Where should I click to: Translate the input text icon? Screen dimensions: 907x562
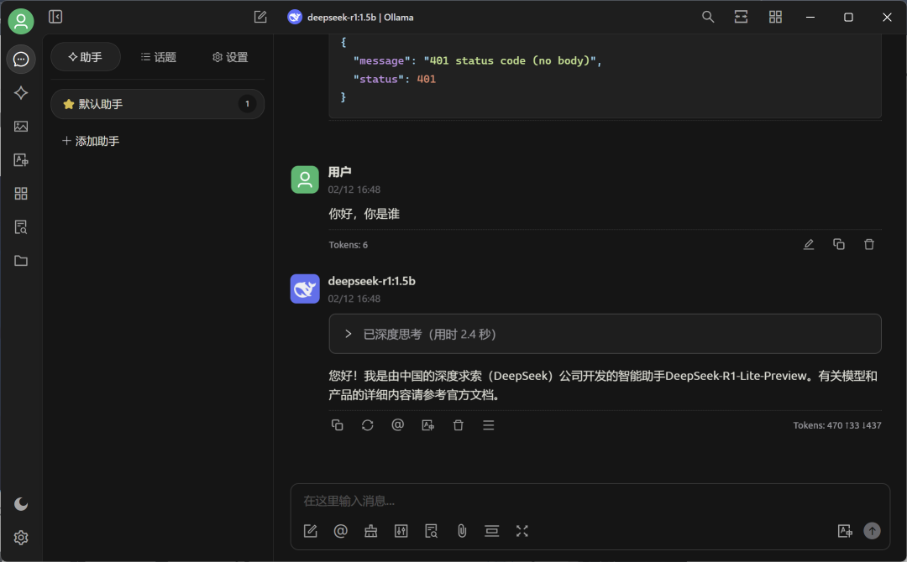845,531
